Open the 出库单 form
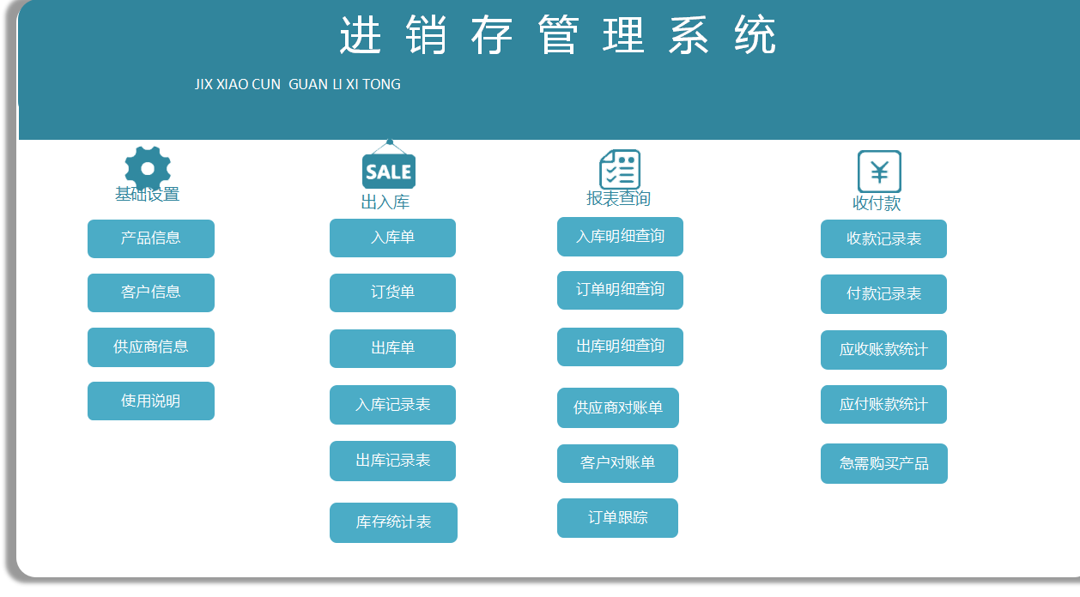This screenshot has height=597, width=1080. coord(392,348)
